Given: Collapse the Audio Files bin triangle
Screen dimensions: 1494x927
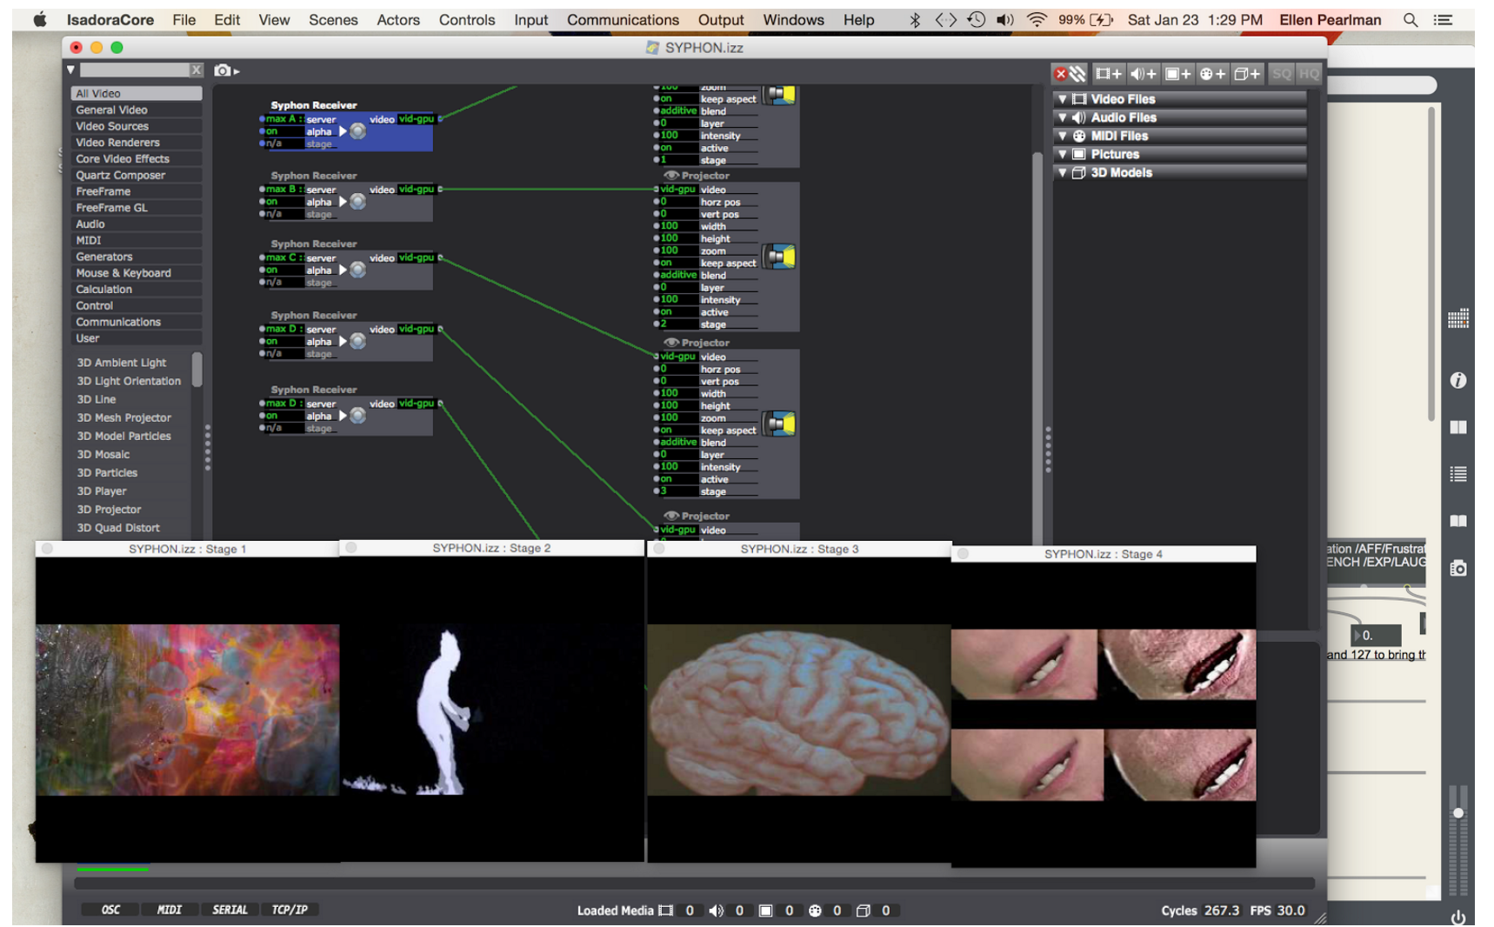Looking at the screenshot, I should [x=1062, y=117].
